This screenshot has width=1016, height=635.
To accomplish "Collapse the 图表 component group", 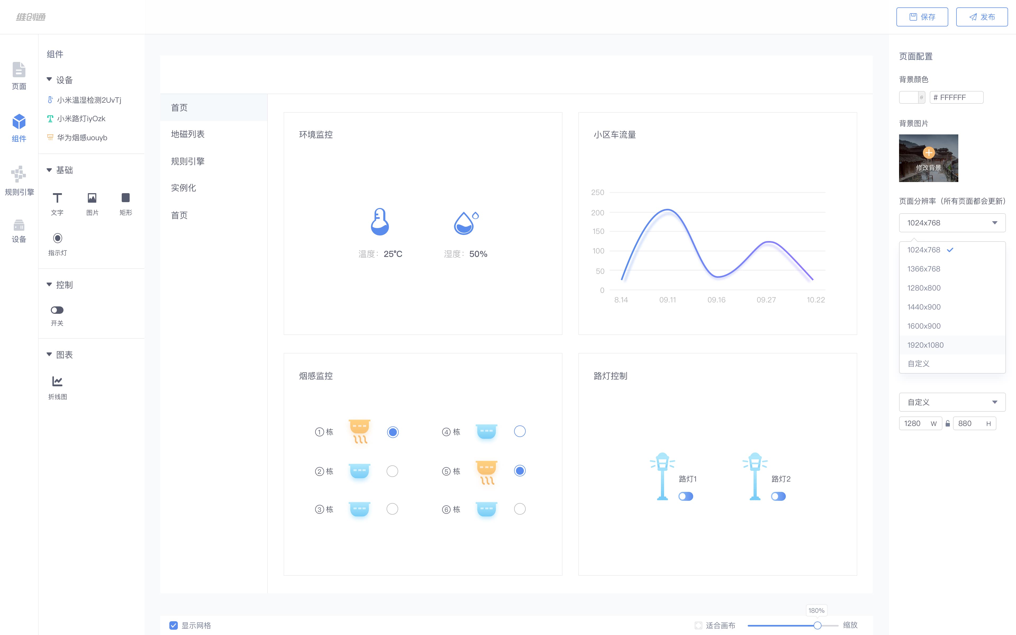I will 49,355.
